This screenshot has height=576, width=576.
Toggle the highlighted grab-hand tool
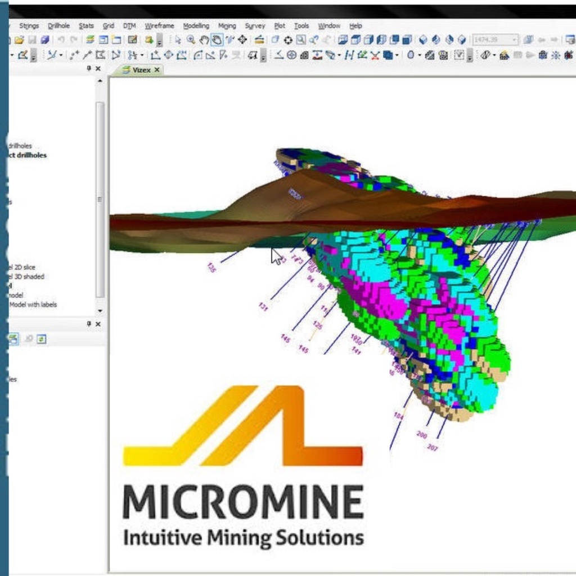tap(217, 40)
